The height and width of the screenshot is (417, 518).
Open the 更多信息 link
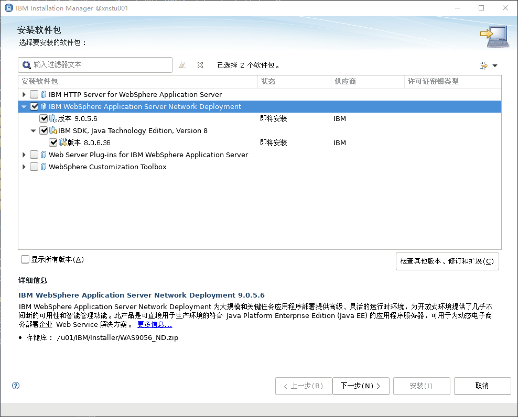[155, 325]
